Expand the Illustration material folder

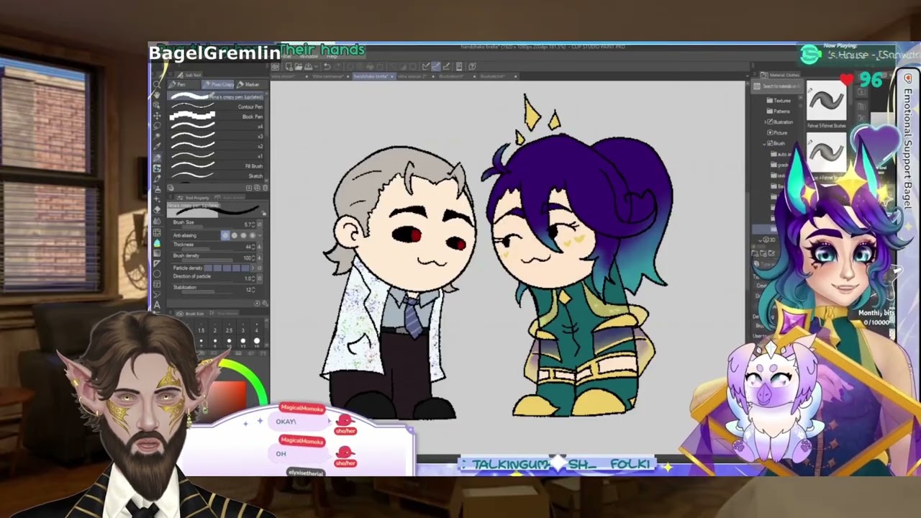click(765, 122)
